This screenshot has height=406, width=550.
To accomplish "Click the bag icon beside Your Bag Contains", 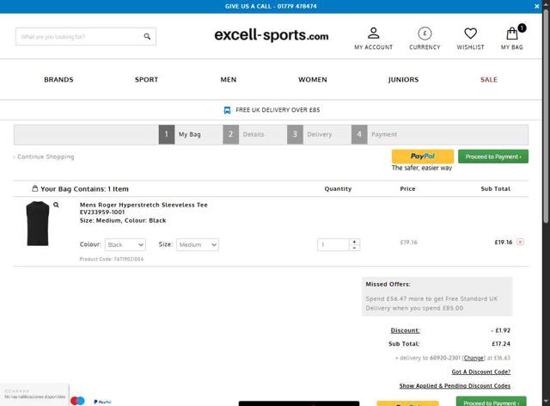I will [34, 188].
